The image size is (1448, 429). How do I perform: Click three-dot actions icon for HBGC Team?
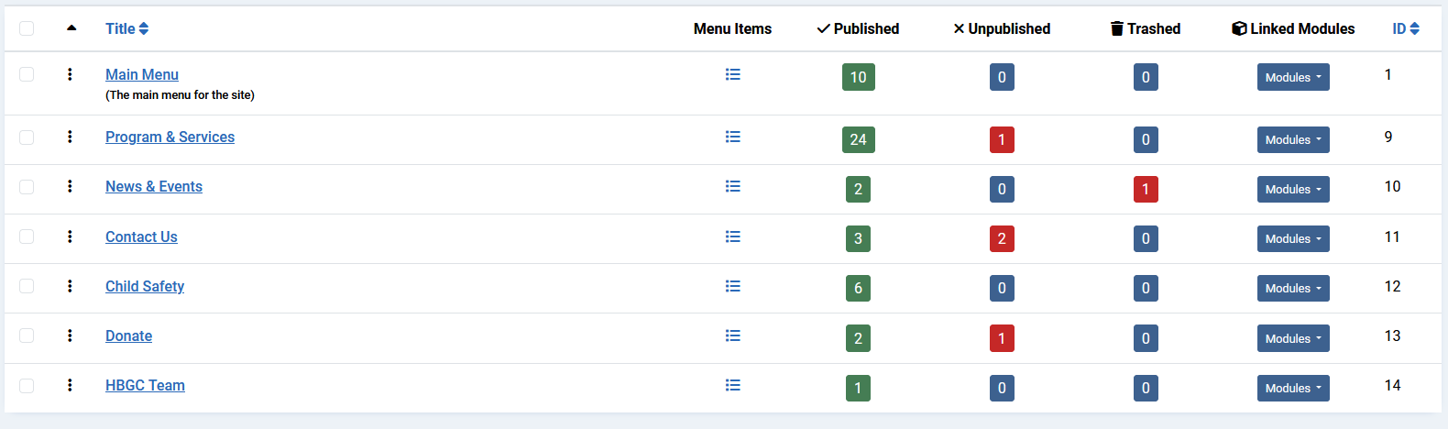tap(70, 385)
